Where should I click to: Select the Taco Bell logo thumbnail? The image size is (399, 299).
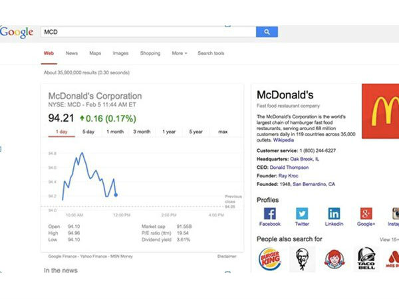366,257
